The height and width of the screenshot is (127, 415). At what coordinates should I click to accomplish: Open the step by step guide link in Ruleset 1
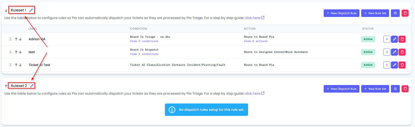click(254, 18)
